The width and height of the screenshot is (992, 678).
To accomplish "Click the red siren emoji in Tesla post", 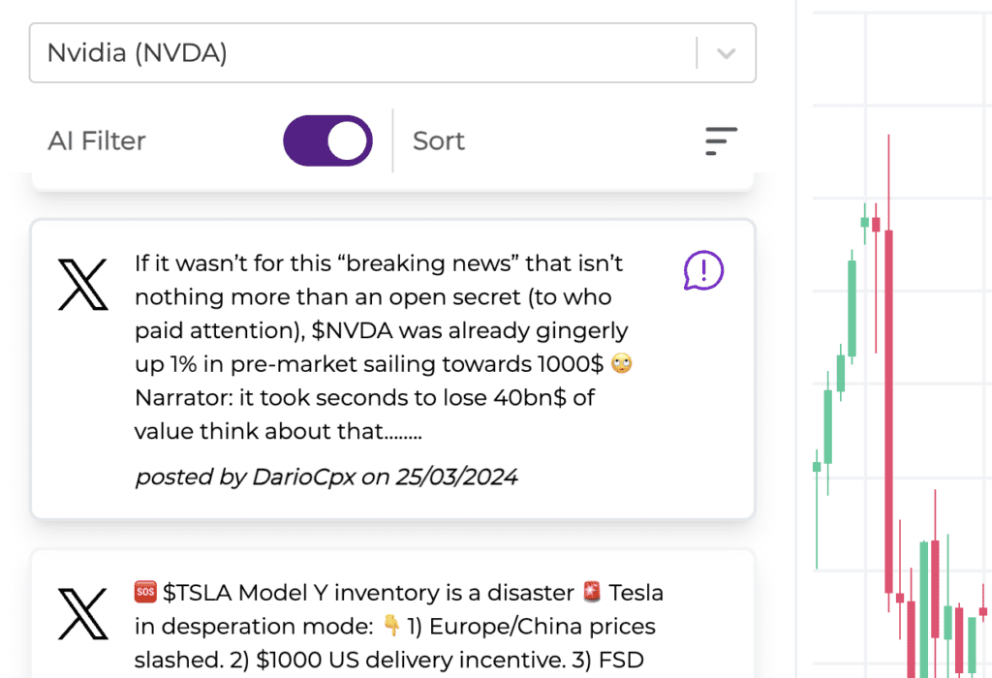I will click(x=592, y=591).
